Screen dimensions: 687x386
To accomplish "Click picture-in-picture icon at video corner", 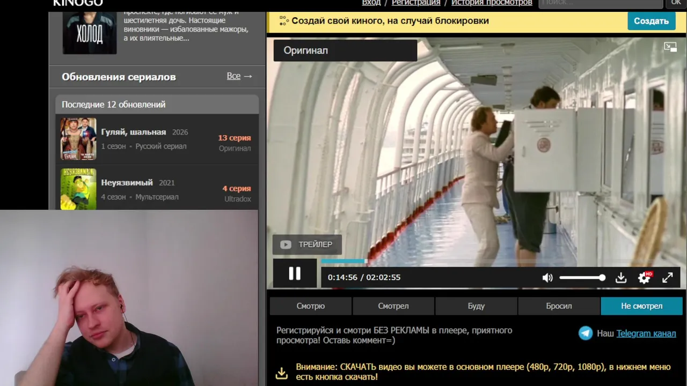I will (670, 47).
